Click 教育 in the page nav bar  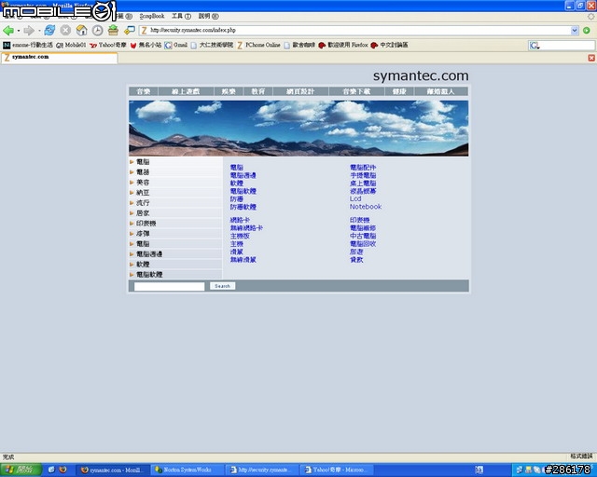pos(258,91)
